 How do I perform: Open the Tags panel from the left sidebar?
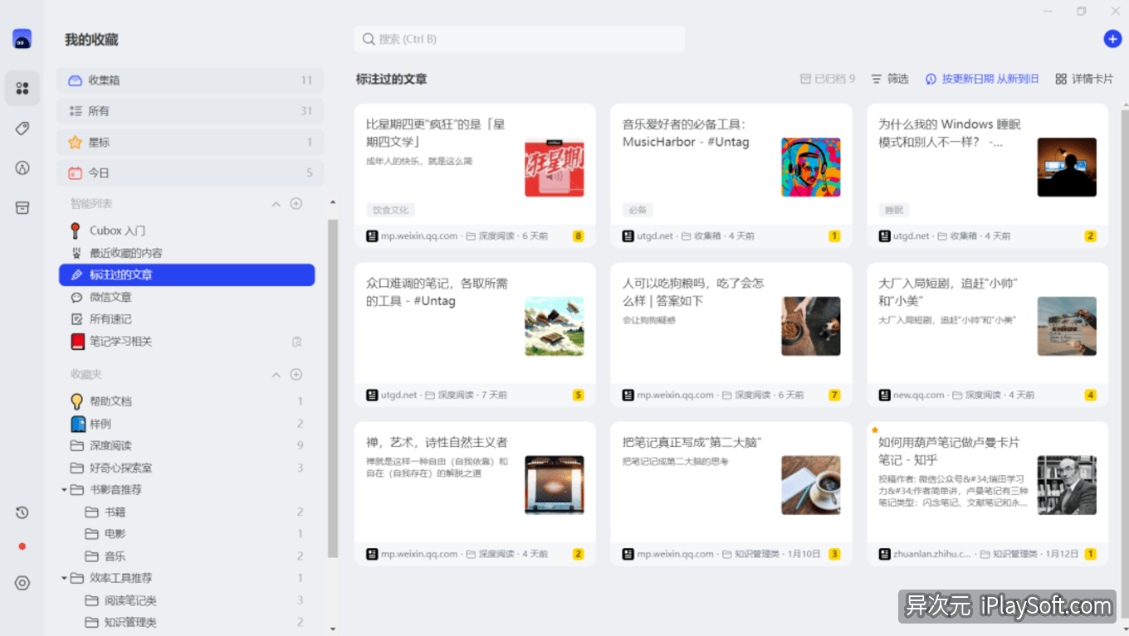click(x=22, y=128)
